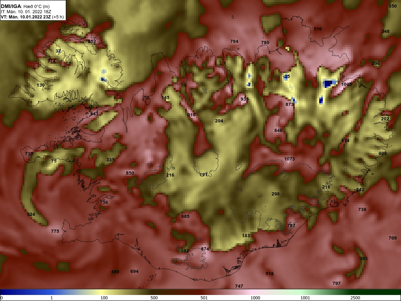Select the VT valid time line
This screenshot has width=401, height=301.
[32, 17]
